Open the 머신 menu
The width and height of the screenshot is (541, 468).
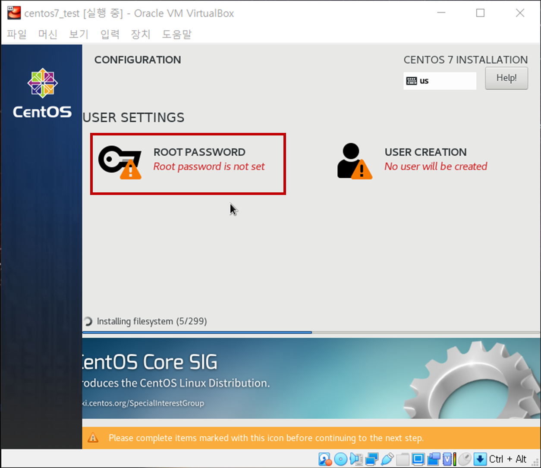pyautogui.click(x=48, y=34)
